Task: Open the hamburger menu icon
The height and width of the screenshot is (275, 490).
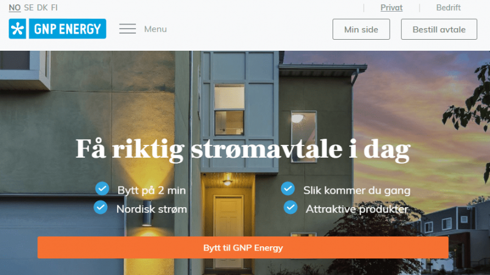Action: (x=127, y=29)
